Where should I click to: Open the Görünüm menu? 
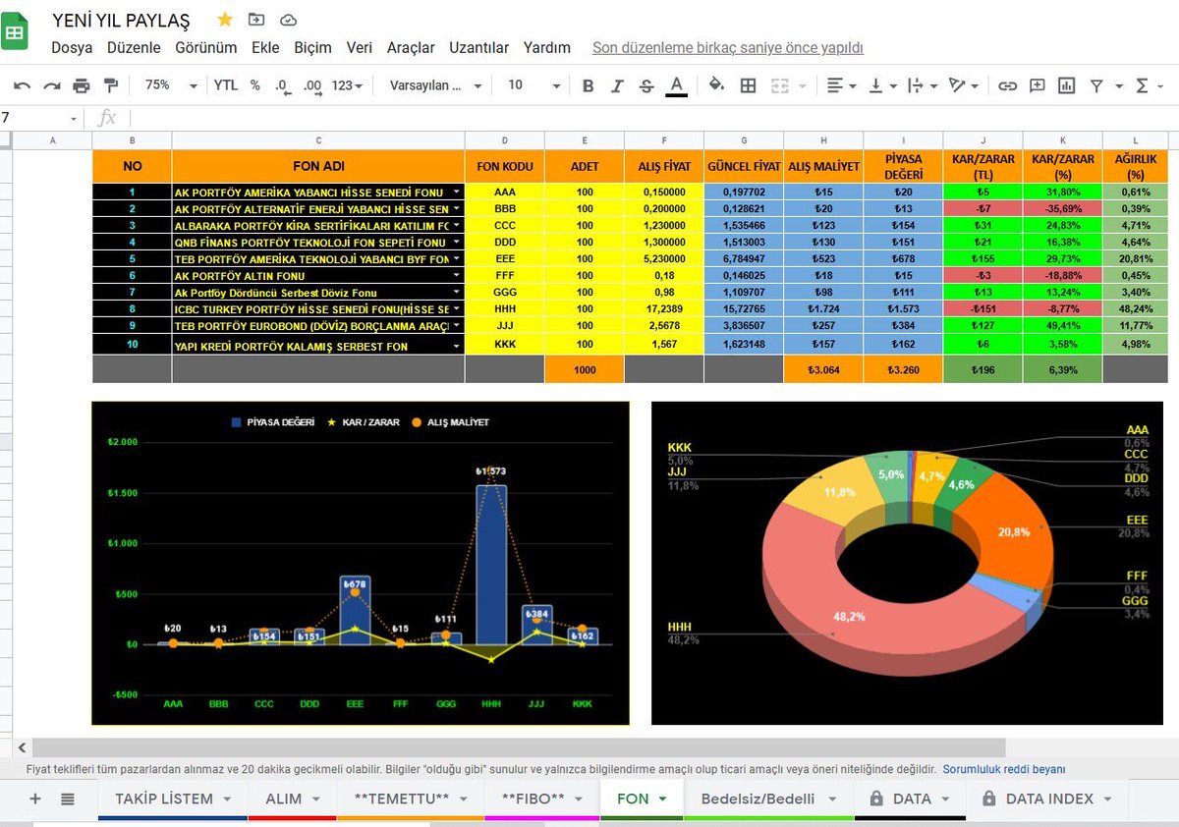pyautogui.click(x=206, y=47)
